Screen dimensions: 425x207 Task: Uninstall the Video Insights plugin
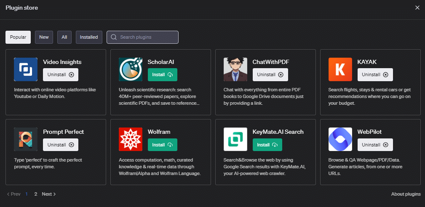point(61,75)
